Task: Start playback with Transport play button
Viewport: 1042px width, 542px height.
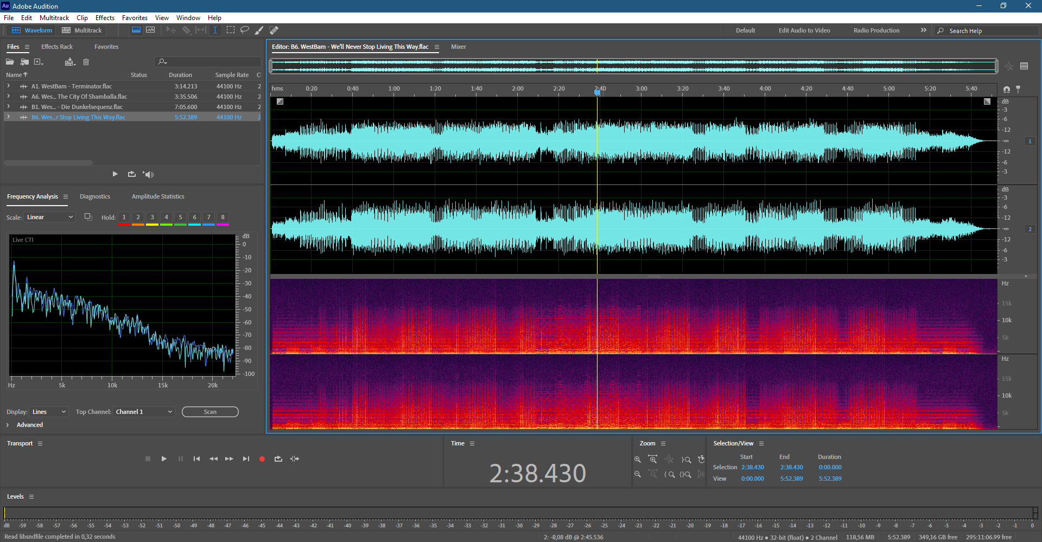Action: click(164, 459)
